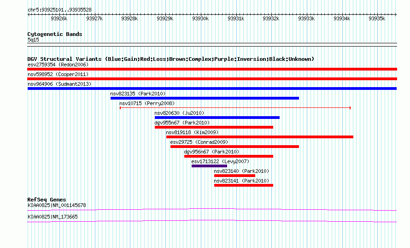Click the KIAA0825|NM_173665 label

(x=53, y=217)
